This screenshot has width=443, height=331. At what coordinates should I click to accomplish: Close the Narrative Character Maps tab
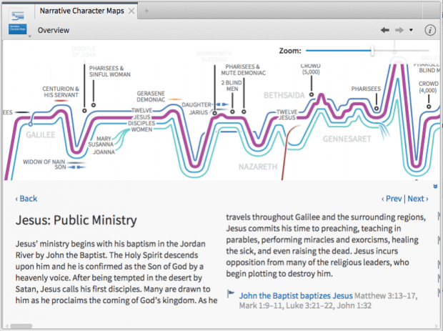pyautogui.click(x=130, y=11)
